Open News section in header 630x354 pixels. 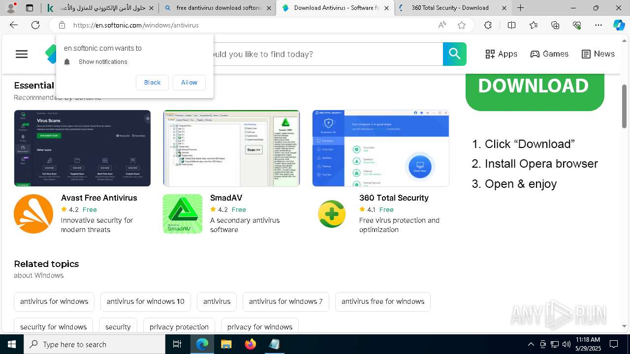tap(598, 54)
